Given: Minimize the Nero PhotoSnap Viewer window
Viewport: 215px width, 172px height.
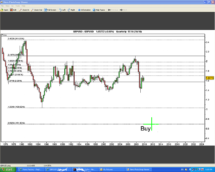Looking at the screenshot, I should coord(205,2).
